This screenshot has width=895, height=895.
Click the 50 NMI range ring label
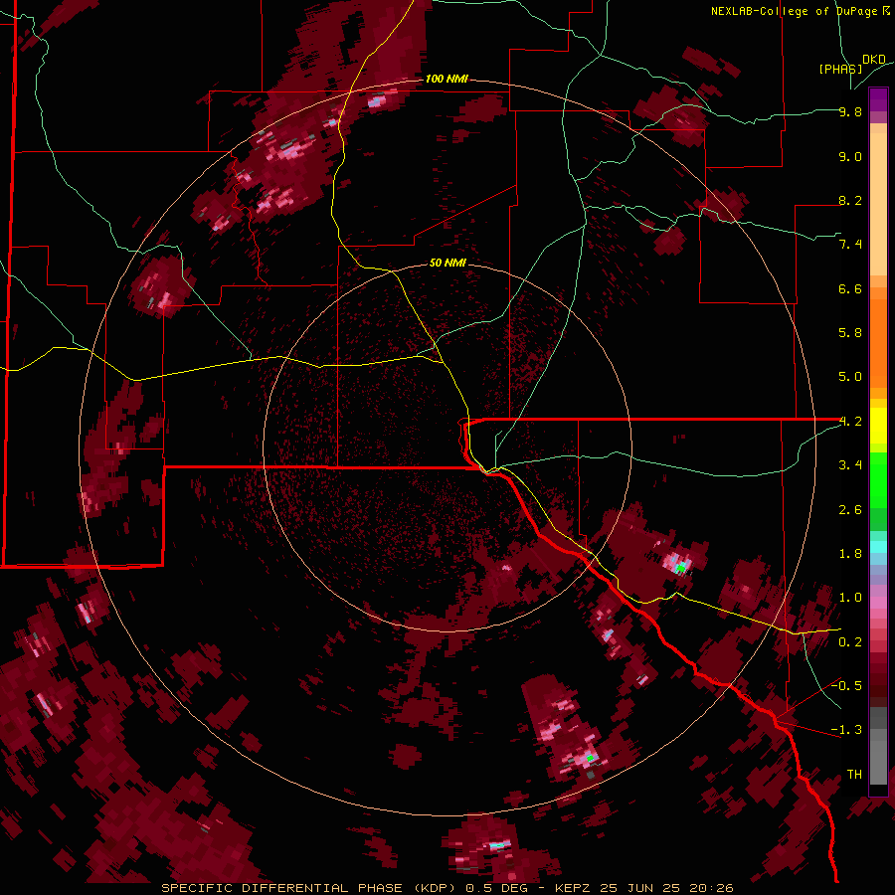click(447, 263)
